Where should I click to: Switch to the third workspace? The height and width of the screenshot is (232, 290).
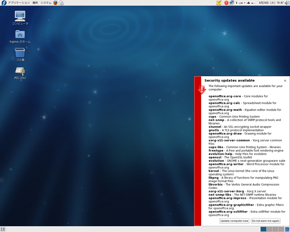coord(275,229)
